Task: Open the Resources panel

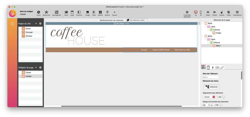Action: coord(46,13)
